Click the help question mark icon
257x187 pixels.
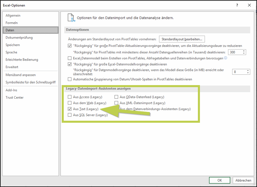(x=237, y=5)
